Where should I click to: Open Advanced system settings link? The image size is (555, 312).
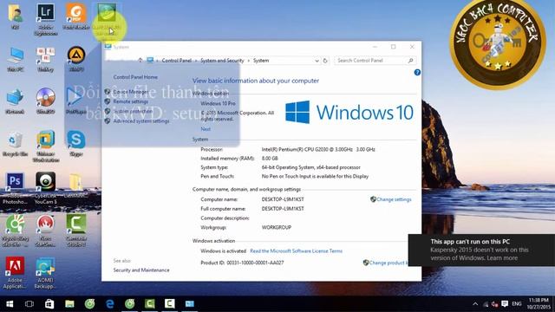point(141,121)
